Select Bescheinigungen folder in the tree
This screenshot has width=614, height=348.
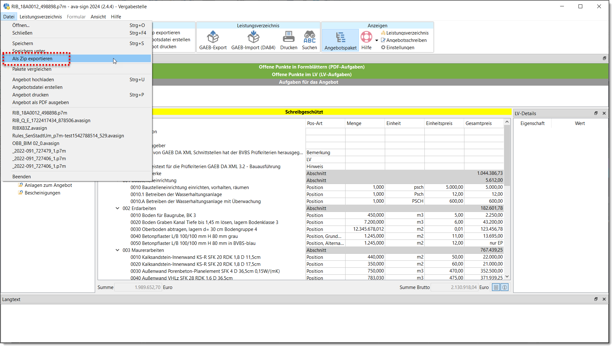coord(42,193)
